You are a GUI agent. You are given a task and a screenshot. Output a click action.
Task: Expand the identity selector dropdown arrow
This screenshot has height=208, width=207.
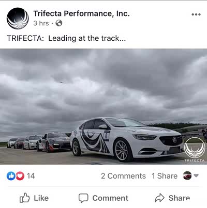click(196, 175)
